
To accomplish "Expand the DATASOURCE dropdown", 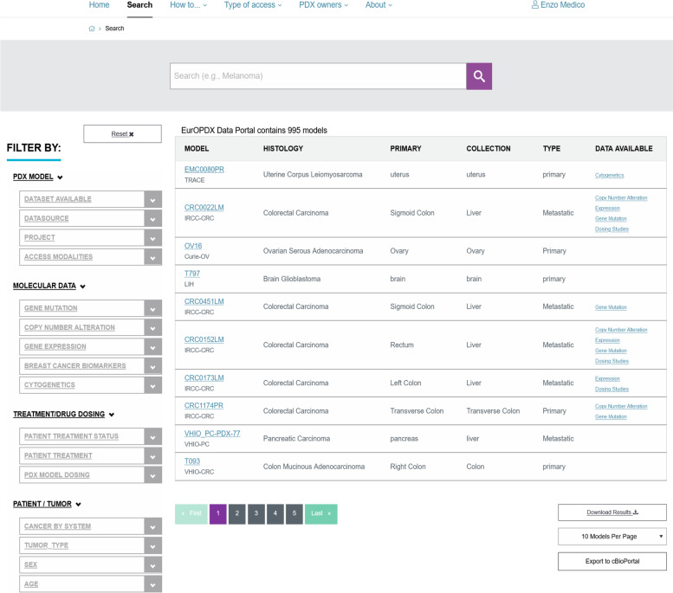I will 91,218.
